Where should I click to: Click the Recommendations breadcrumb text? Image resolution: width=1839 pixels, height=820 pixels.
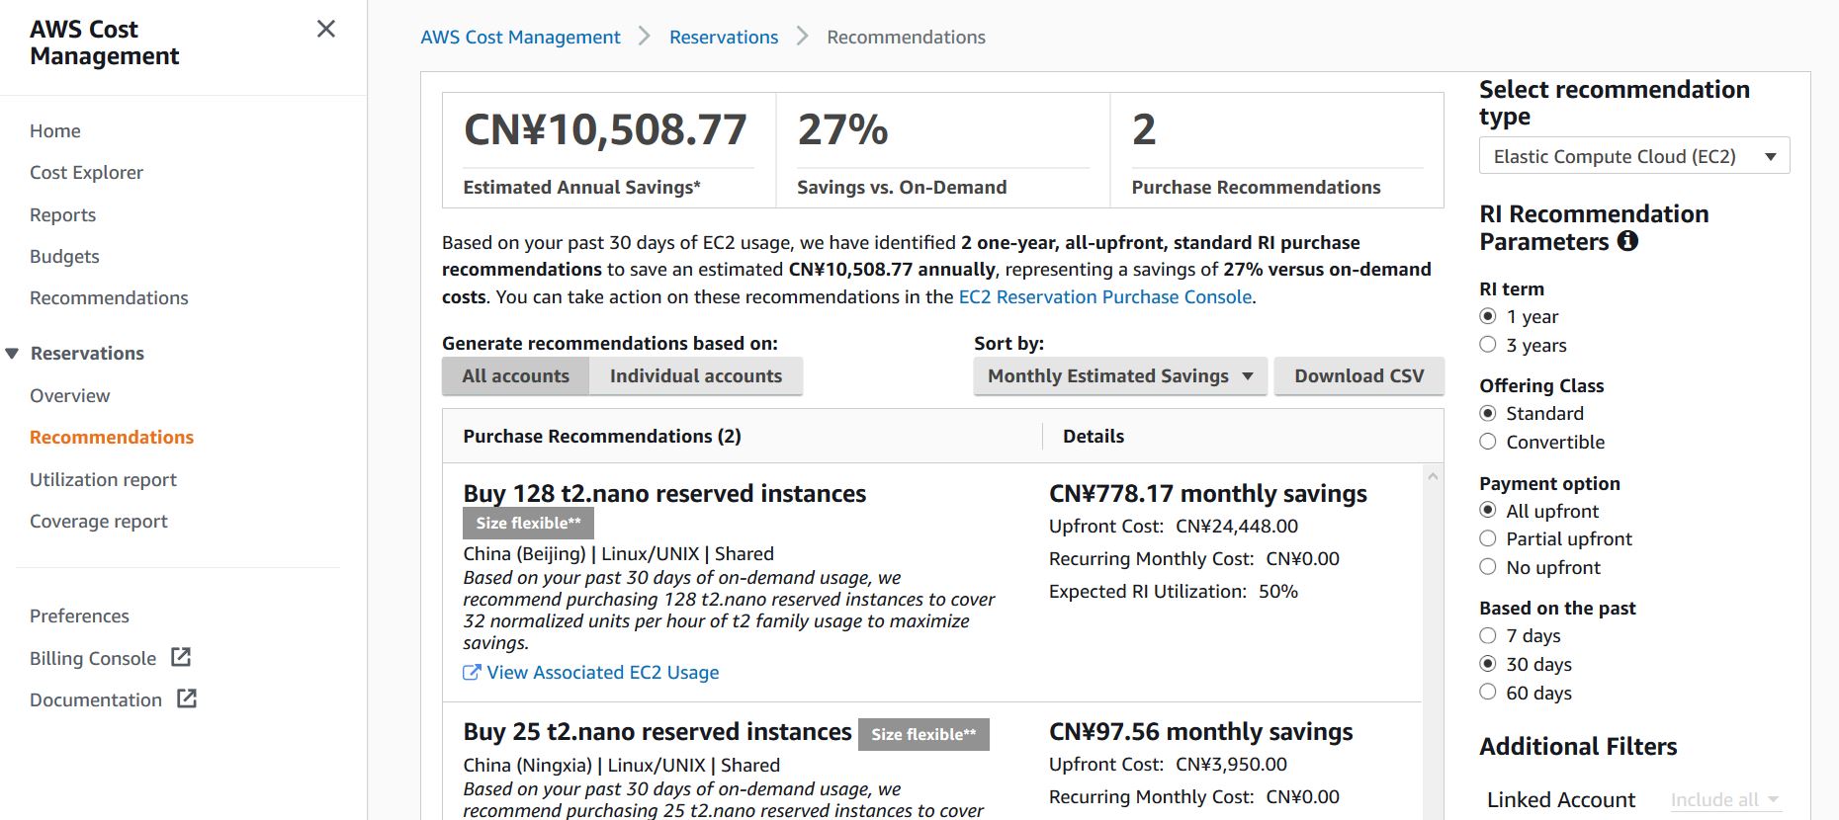pyautogui.click(x=907, y=37)
